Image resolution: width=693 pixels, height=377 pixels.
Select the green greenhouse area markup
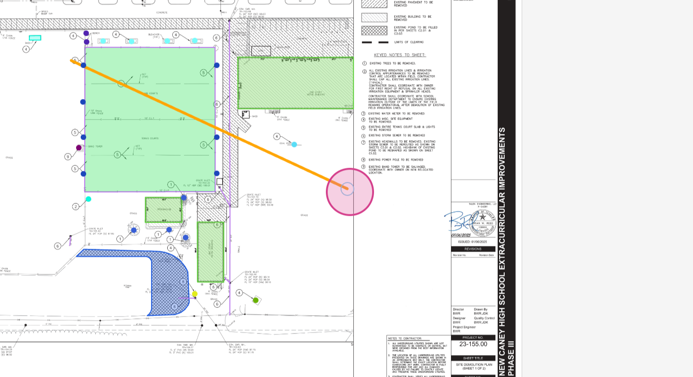[164, 210]
